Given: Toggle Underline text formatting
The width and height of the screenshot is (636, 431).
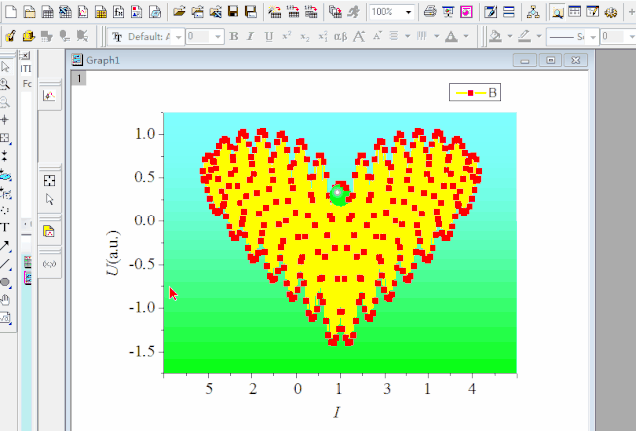Looking at the screenshot, I should click(x=268, y=37).
